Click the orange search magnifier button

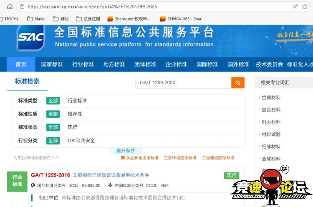click(237, 83)
